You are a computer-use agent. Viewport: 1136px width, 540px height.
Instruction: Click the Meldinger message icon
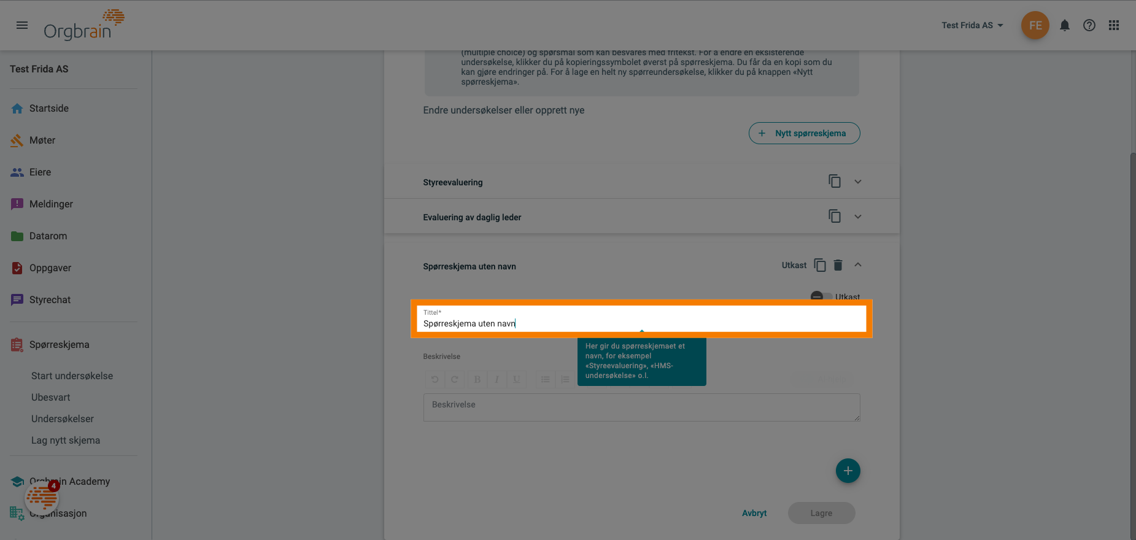[x=17, y=204]
